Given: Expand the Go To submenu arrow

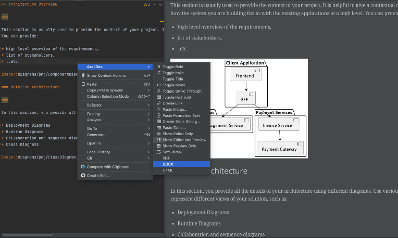Looking at the screenshot, I should pyautogui.click(x=149, y=128).
